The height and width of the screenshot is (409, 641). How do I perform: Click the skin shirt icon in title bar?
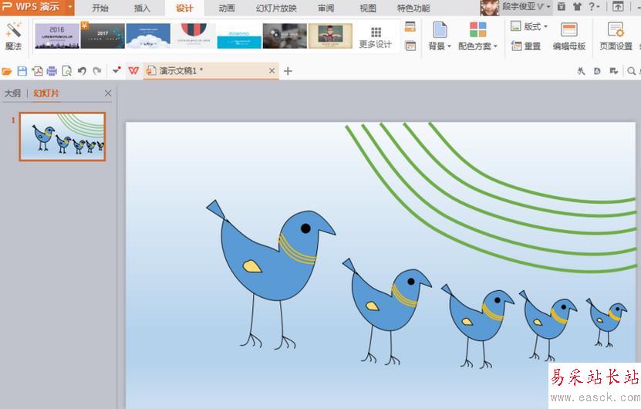click(577, 6)
